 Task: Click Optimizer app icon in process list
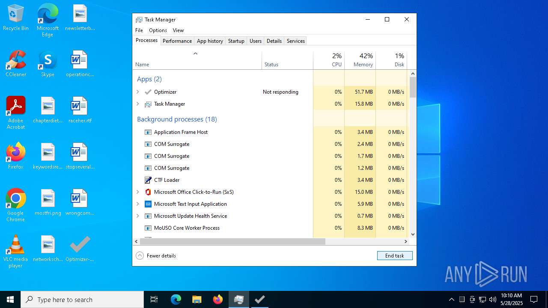tap(148, 92)
